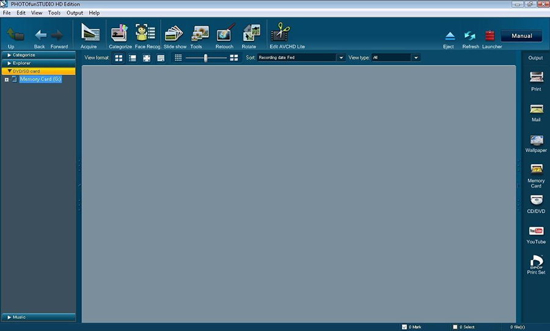Open the Tools menu

[54, 13]
